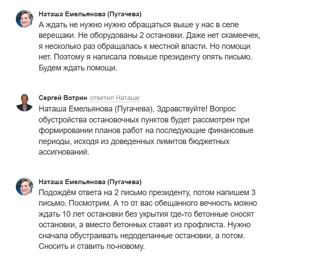Click Сергей Вотрин's profile picture
This screenshot has height=259, width=310.
25,103
